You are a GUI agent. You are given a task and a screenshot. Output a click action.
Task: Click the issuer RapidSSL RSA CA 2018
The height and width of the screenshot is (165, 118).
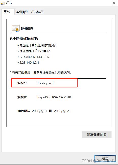click(x=54, y=97)
